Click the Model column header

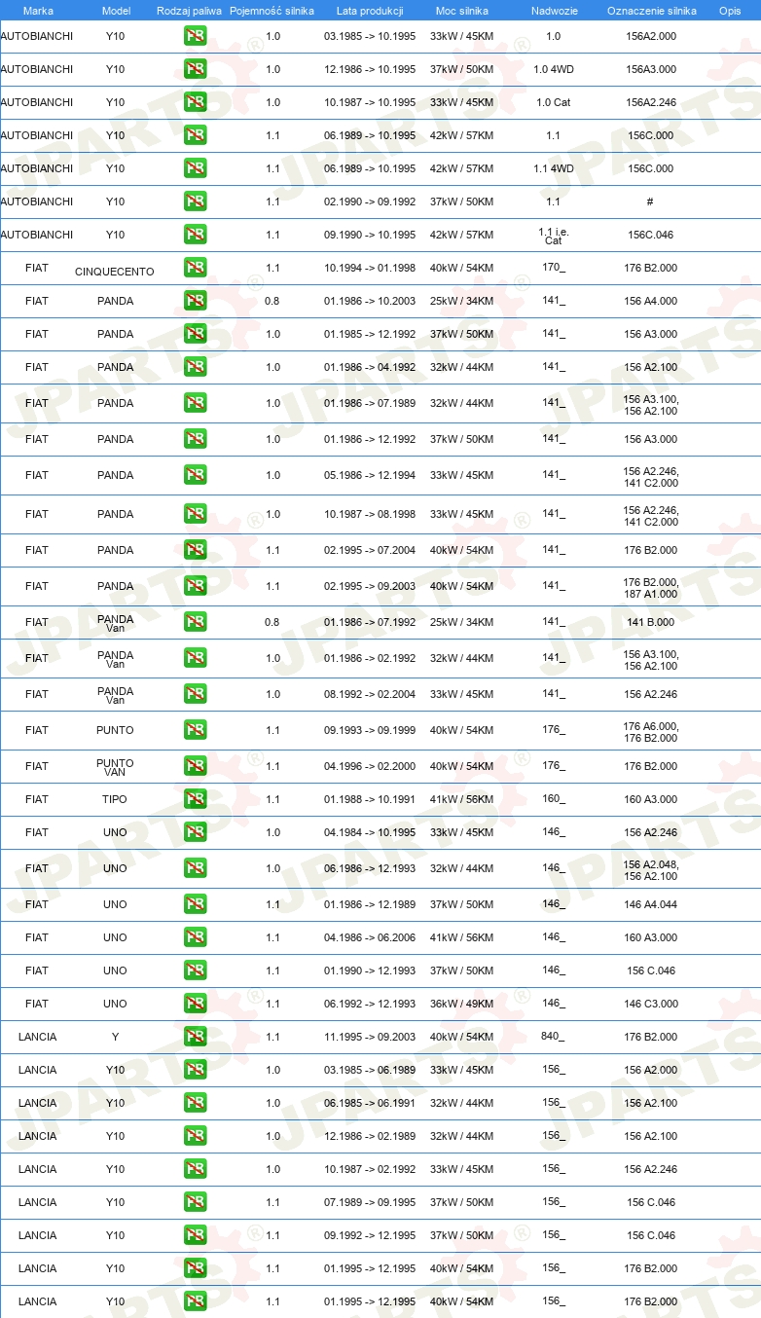coord(116,11)
